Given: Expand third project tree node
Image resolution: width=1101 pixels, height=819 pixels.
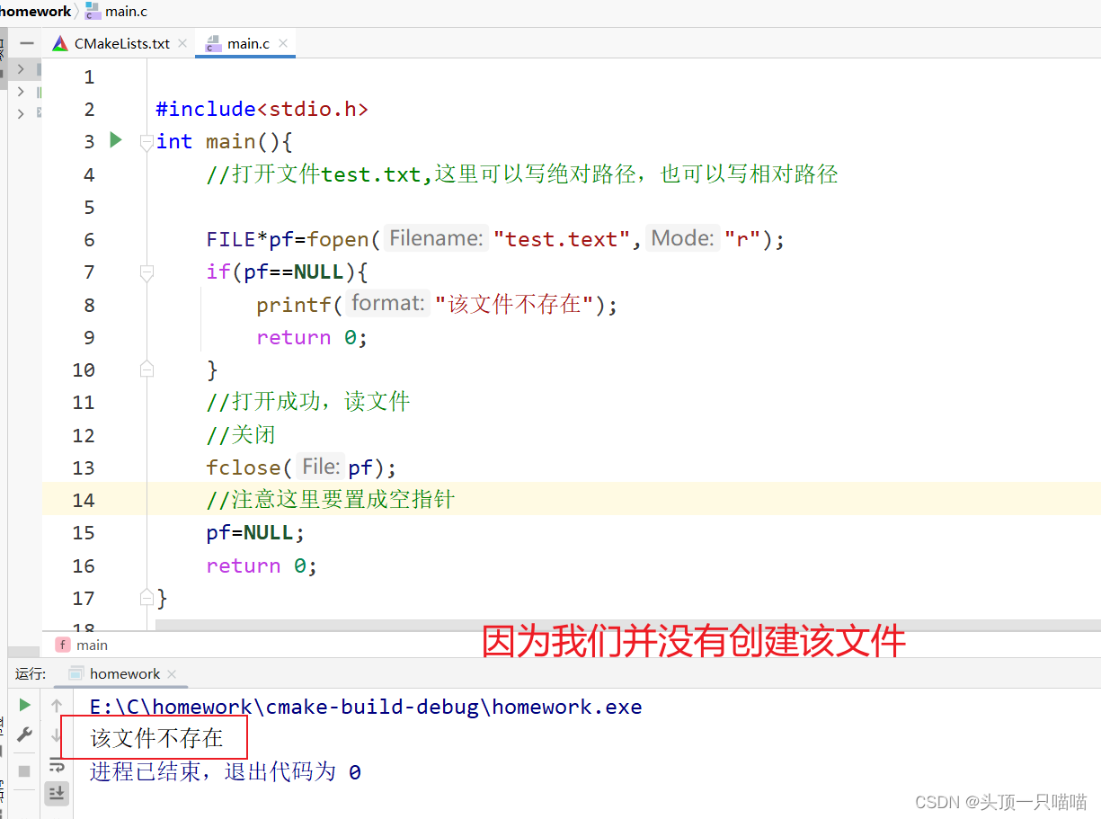Looking at the screenshot, I should (21, 113).
